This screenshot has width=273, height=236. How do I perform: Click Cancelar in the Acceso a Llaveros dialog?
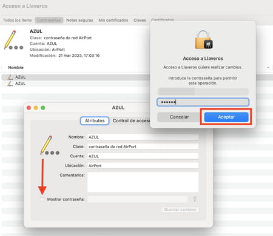coord(179,117)
